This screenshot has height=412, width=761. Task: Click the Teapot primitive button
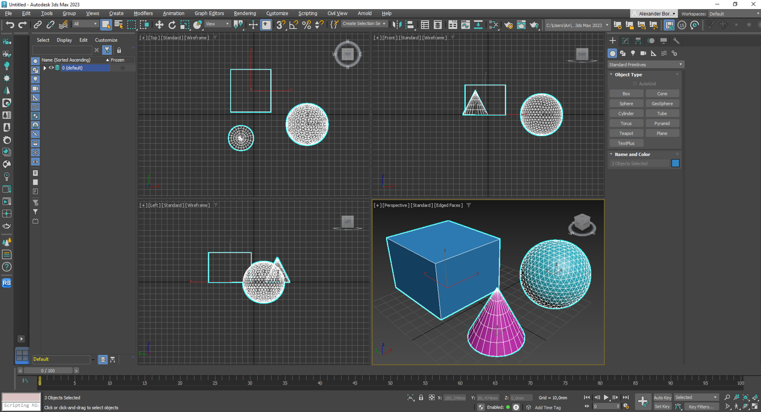coord(626,133)
